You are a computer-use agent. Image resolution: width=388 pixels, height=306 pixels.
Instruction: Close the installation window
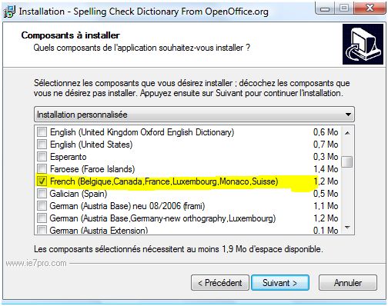370,8
